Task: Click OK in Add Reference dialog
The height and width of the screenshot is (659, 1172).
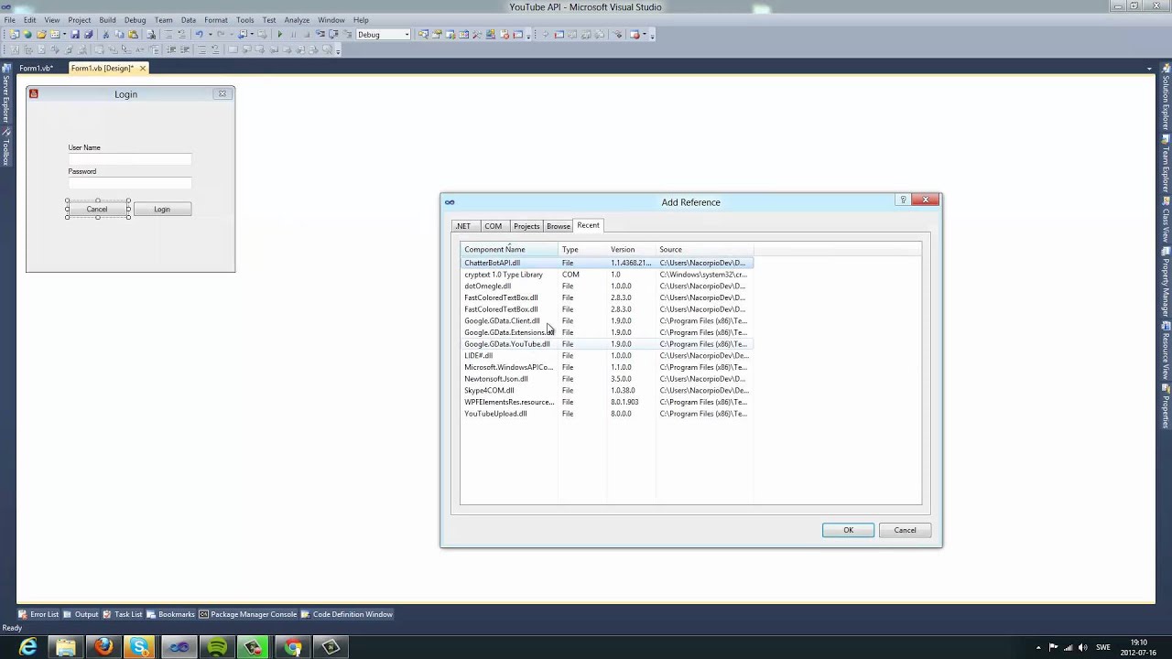Action: coord(848,530)
